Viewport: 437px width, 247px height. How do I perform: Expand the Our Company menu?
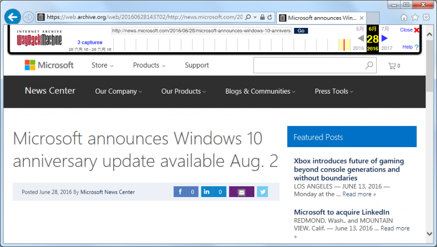pos(118,91)
